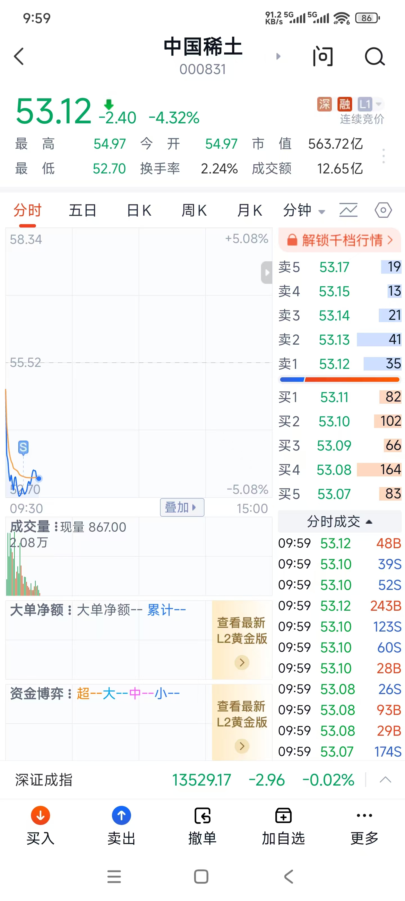Open the chart indicator line icon

coord(348,210)
